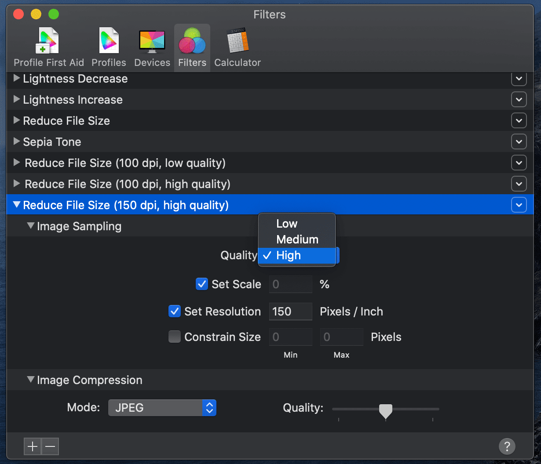Click the Set Resolution value field
The height and width of the screenshot is (464, 541).
(290, 311)
